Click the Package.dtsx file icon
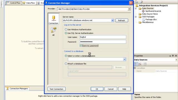Viewport: 178px width, 100px height. coord(143,19)
